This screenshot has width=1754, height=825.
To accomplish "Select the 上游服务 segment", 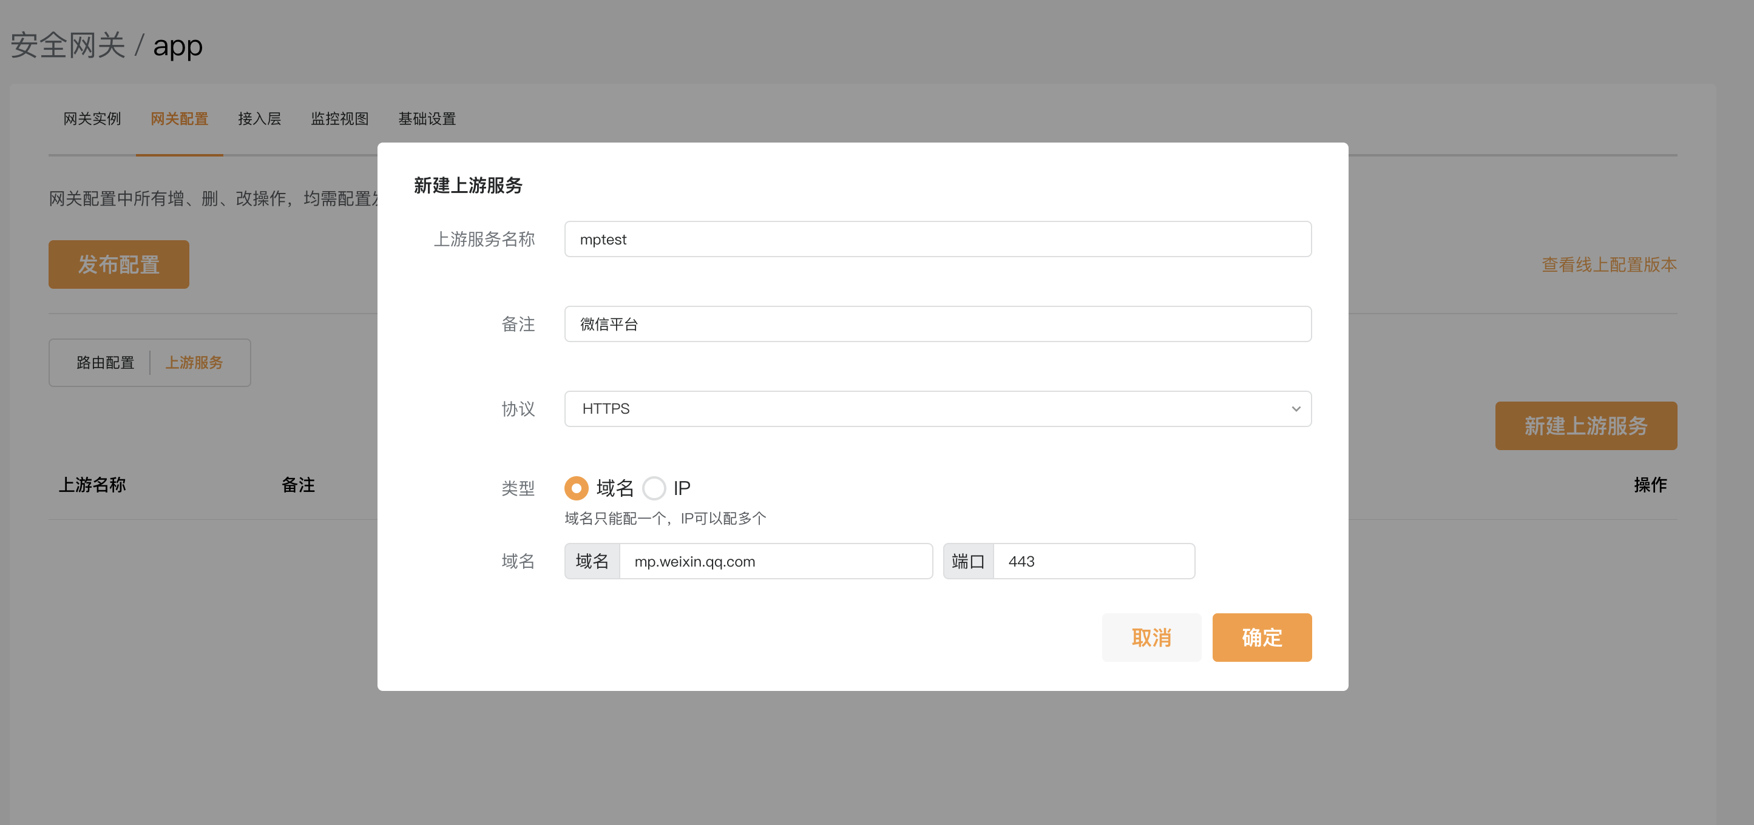I will (x=194, y=363).
